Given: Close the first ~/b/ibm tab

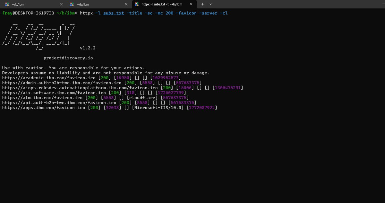Looking at the screenshot, I should click(61, 4).
